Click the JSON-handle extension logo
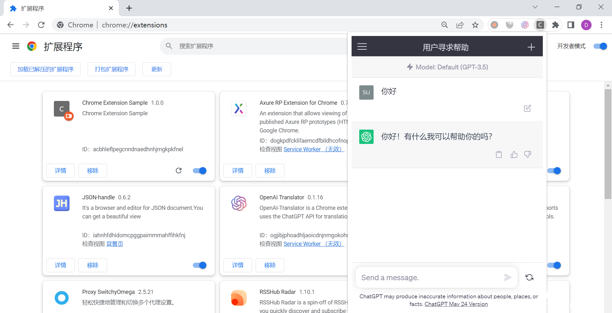612x313 pixels. tap(62, 203)
